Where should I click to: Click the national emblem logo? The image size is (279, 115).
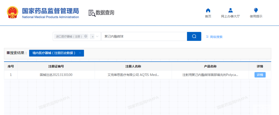(12, 13)
